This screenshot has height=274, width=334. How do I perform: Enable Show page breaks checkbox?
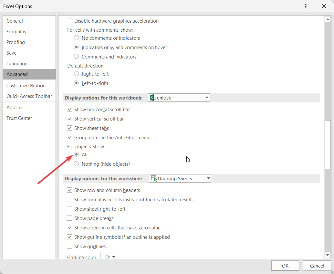pyautogui.click(x=69, y=218)
